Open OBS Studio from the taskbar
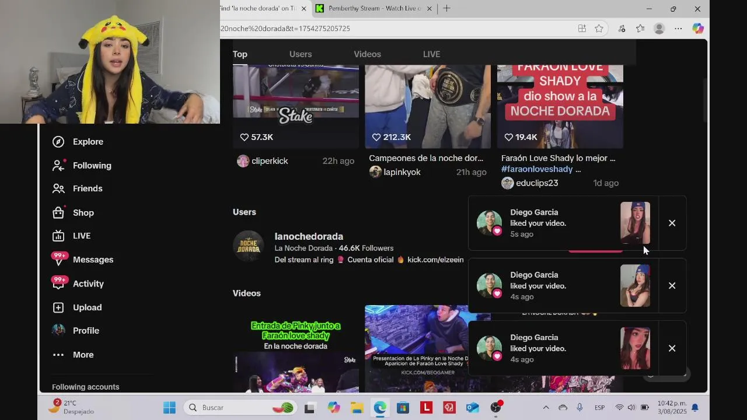The image size is (747, 420). pyautogui.click(x=495, y=407)
